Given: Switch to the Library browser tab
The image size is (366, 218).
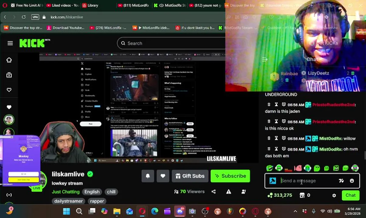Looking at the screenshot, I should pyautogui.click(x=90, y=5).
